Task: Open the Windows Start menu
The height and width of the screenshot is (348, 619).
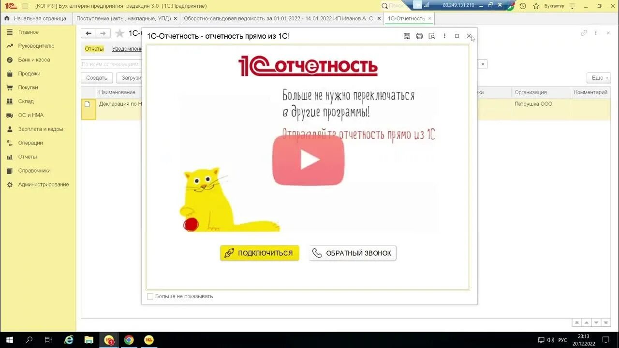Action: coord(9,340)
